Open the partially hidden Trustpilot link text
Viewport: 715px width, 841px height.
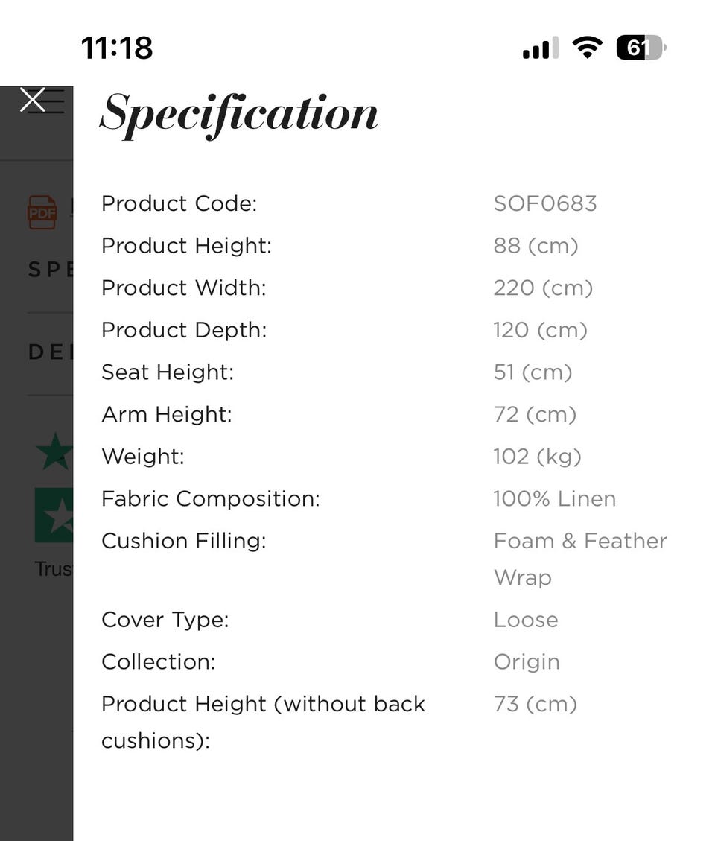click(54, 569)
